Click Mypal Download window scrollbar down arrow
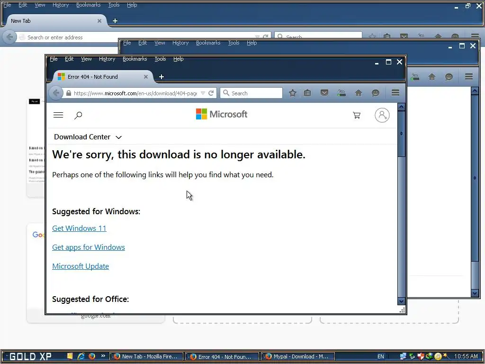Image resolution: width=485 pixels, height=364 pixels. [475, 293]
